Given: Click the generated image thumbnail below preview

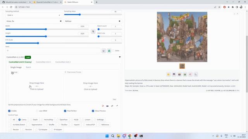Looking at the screenshot, I should (182, 66).
